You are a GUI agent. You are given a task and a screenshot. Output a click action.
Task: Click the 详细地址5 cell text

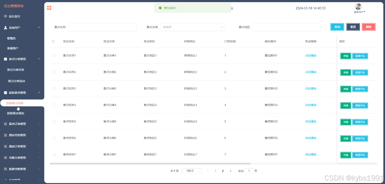(190, 122)
